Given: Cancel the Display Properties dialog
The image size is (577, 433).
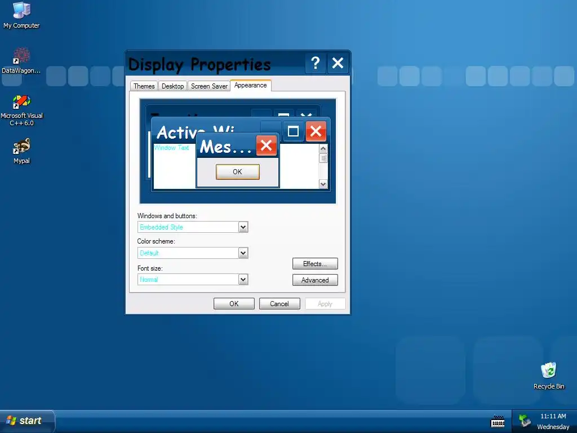Looking at the screenshot, I should tap(279, 304).
